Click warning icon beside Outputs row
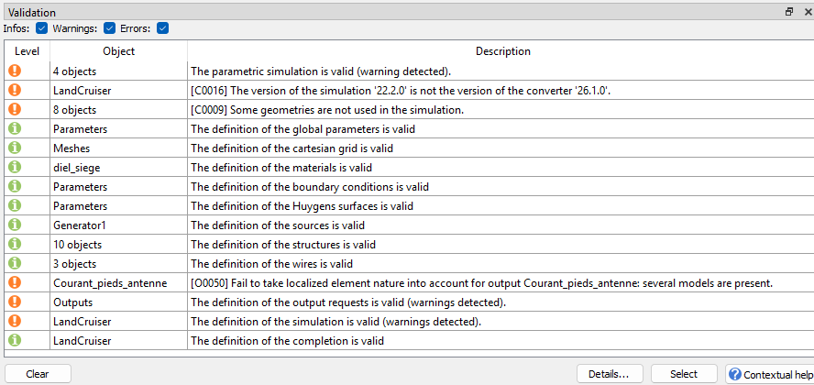Image resolution: width=814 pixels, height=385 pixels. click(x=15, y=302)
